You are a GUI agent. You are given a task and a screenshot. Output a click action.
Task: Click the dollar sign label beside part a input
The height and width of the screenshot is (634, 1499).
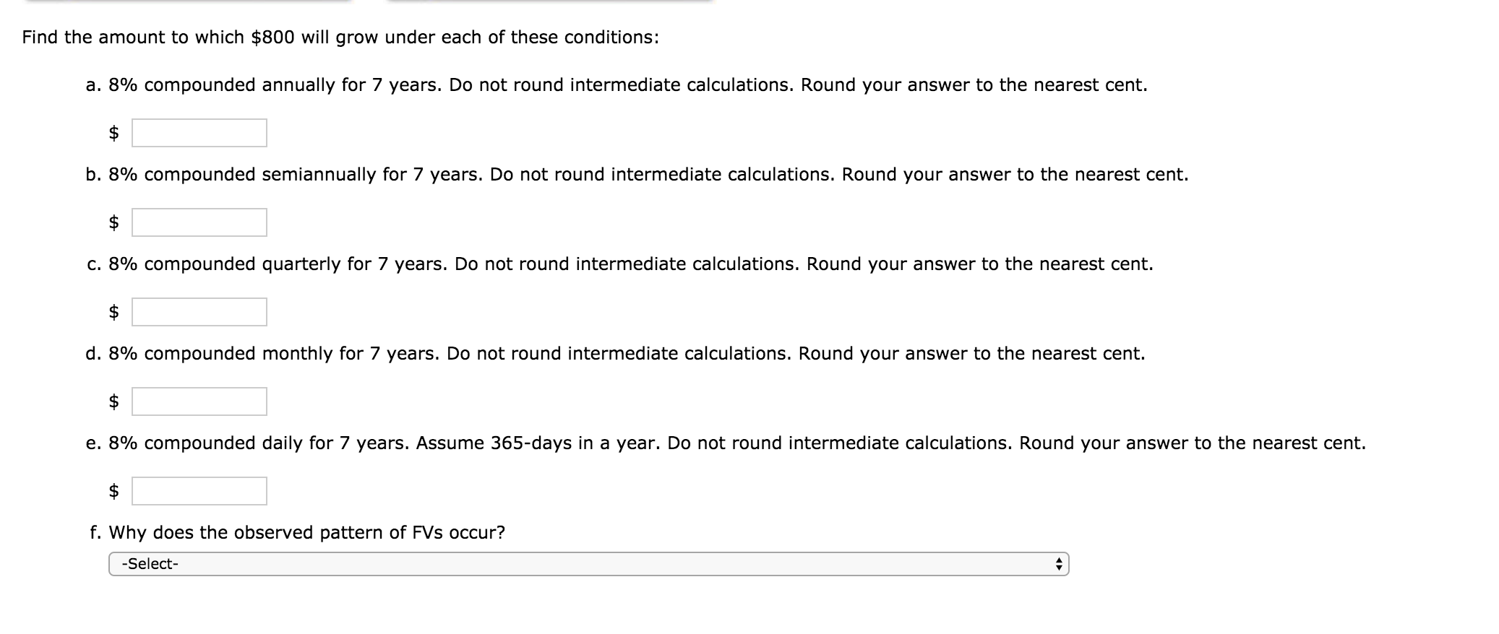coord(114,133)
